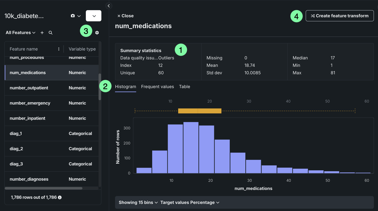
Task: Collapse the left panel with arrow
Action: (x=108, y=6)
